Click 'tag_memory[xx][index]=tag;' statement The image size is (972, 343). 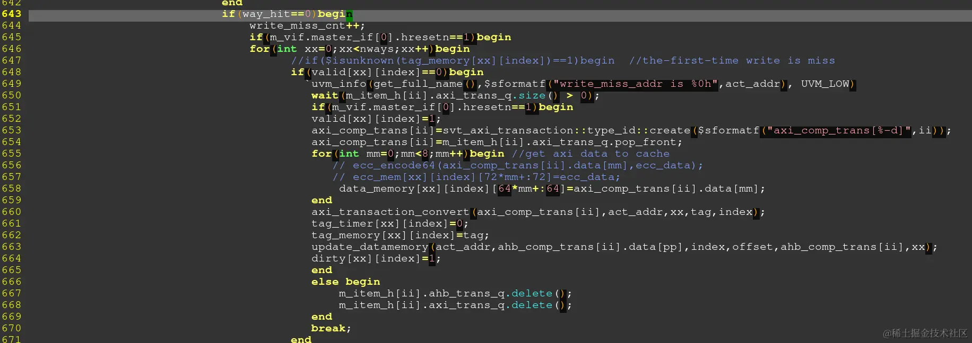pyautogui.click(x=401, y=235)
